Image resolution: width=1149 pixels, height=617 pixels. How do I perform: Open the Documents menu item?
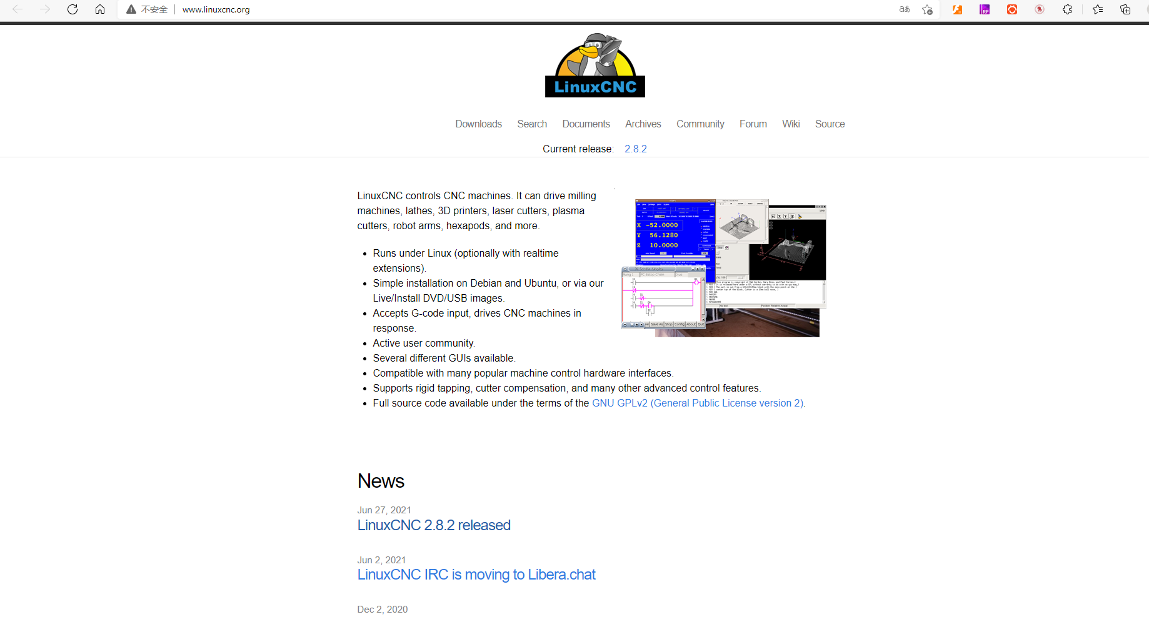coord(586,124)
